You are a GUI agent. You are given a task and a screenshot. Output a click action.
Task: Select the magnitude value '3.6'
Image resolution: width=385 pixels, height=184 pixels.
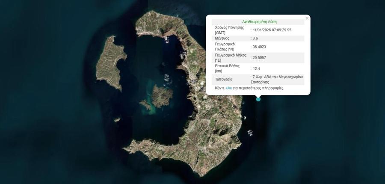(255, 39)
